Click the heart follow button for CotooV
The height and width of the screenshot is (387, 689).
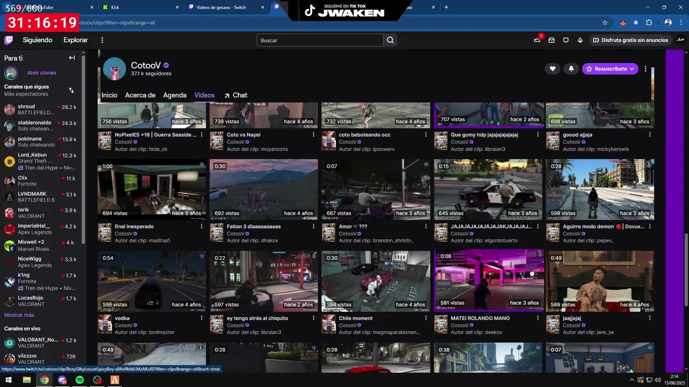(x=552, y=69)
